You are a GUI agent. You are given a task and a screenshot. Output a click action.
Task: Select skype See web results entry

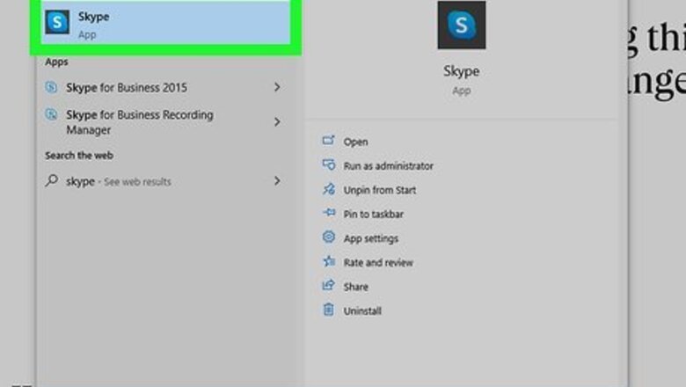165,181
